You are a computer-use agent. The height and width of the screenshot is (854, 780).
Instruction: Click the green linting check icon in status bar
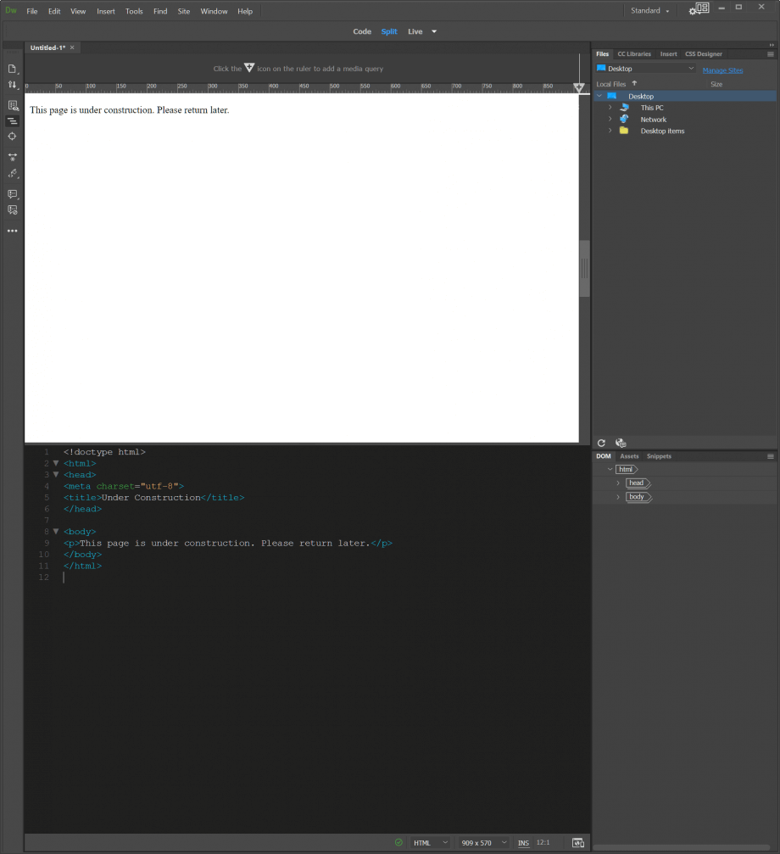398,842
